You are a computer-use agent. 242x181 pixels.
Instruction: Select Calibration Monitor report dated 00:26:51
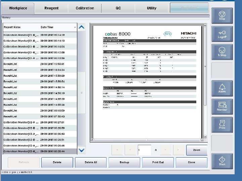tap(40, 140)
